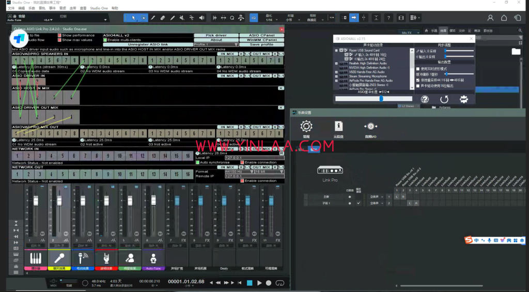Image resolution: width=529 pixels, height=292 pixels.
Task: Open the 文件 menu
Action: 11,8
